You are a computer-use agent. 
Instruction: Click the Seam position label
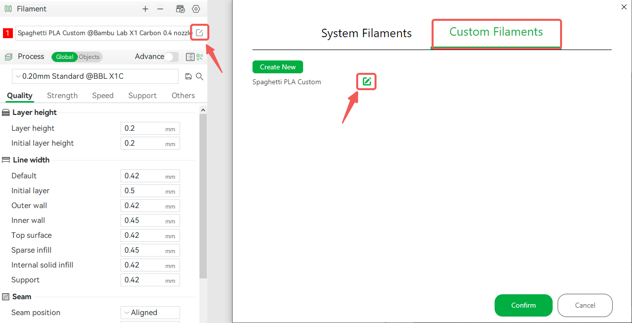[x=36, y=313]
